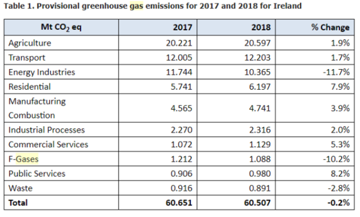Screen dimensions: 360x217
Task: Select the Total 2017 value 60.651
Action: click(x=179, y=203)
